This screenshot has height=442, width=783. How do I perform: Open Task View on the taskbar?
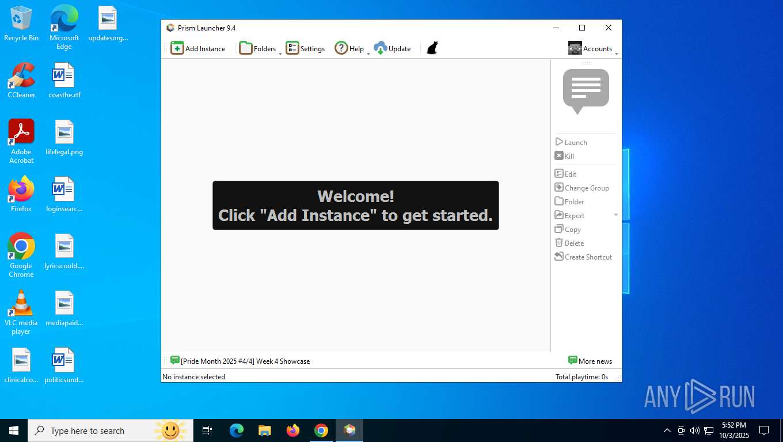207,430
